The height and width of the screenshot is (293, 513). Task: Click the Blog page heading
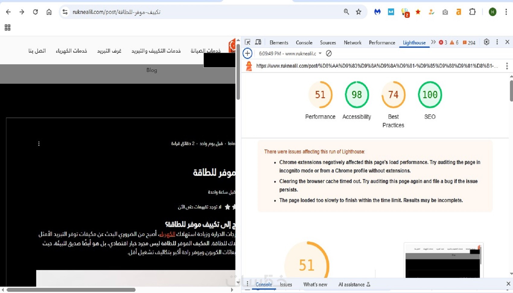coord(152,70)
